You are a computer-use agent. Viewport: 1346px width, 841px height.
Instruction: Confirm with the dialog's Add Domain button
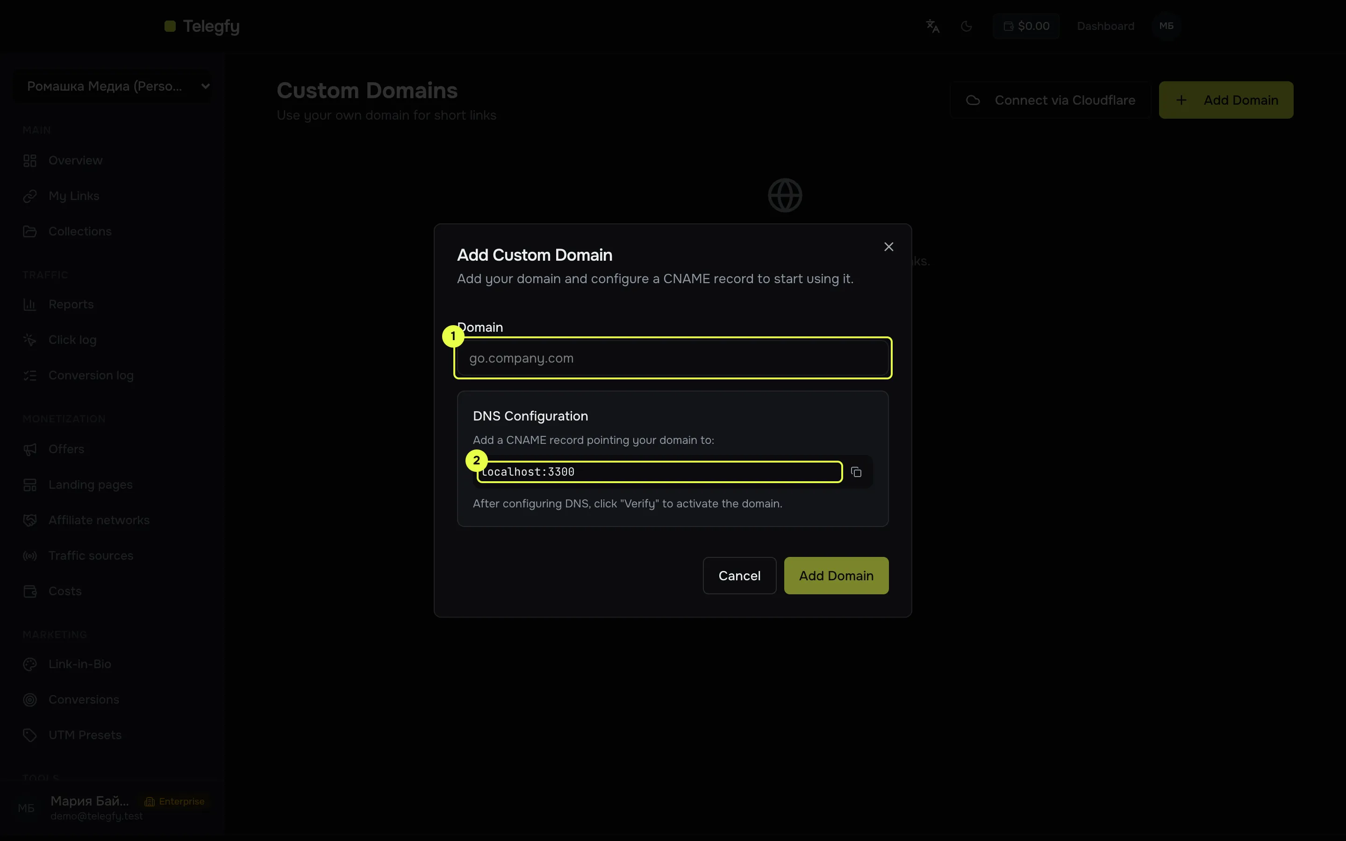[x=836, y=576]
